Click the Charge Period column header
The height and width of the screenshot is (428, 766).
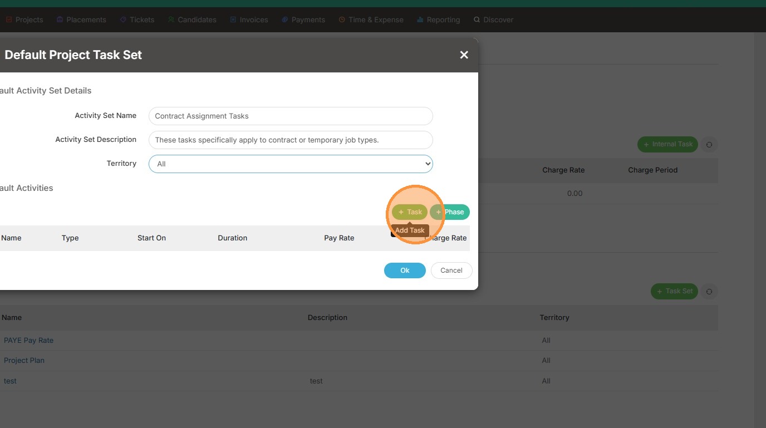coord(652,170)
